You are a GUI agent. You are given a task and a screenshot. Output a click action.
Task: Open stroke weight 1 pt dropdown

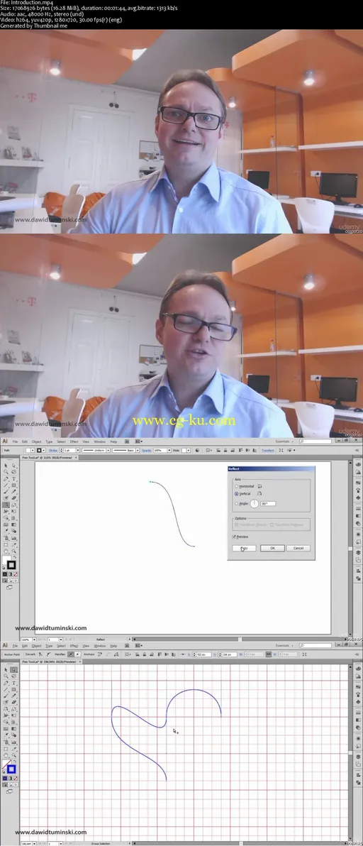pyautogui.click(x=77, y=450)
